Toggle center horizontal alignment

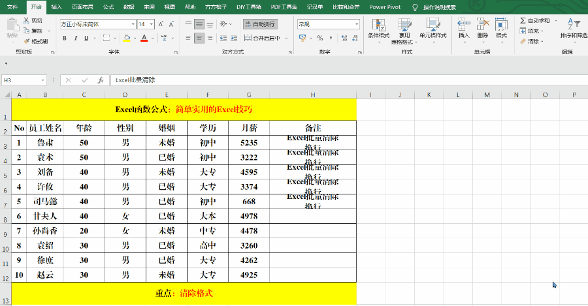199,38
